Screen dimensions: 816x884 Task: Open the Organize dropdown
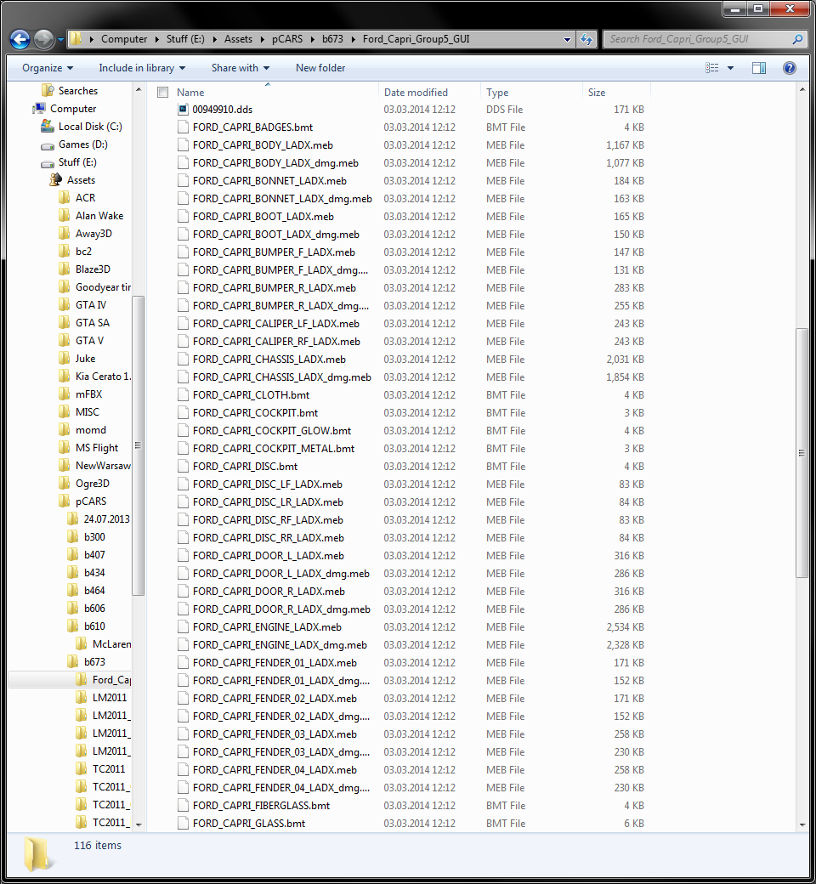[x=47, y=67]
